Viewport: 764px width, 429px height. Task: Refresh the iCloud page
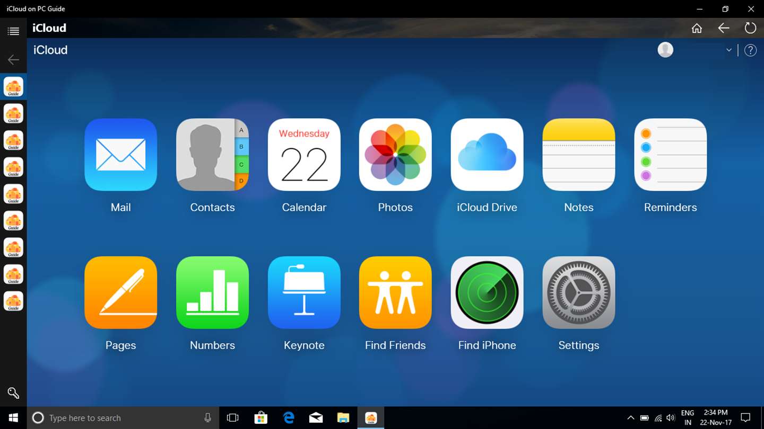pyautogui.click(x=750, y=28)
